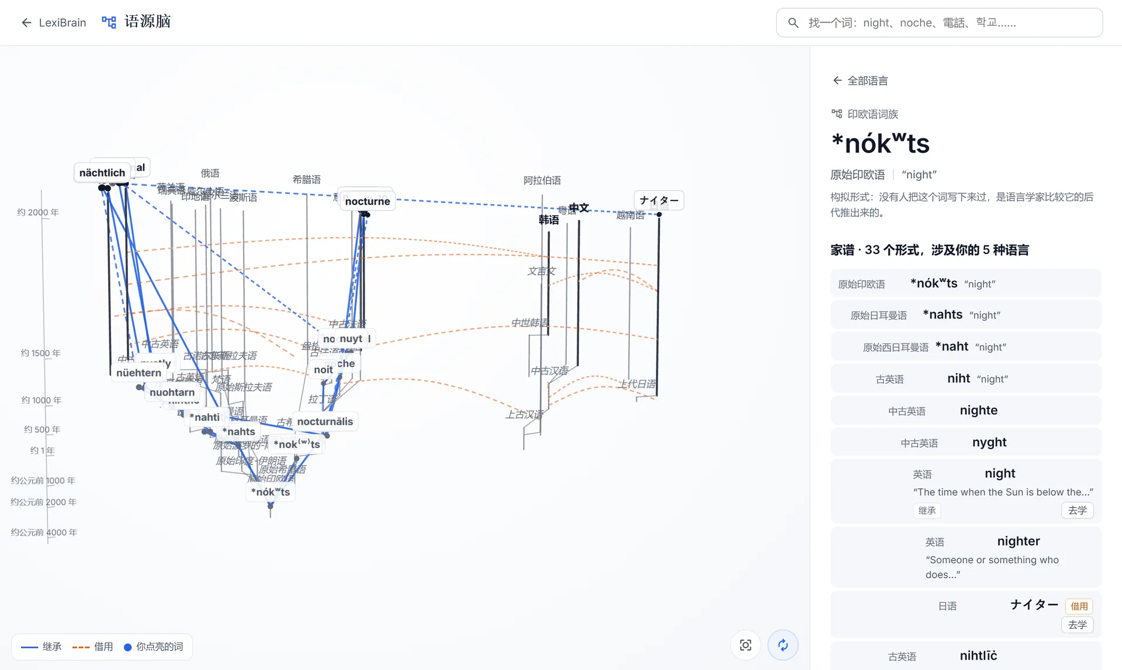Click the 语源脑 tree logo icon
Screen dimensions: 1122x670
click(109, 22)
